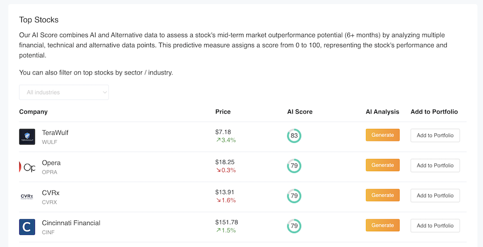The image size is (483, 247).
Task: Click CVRx's AI Score 79 gauge
Action: (x=294, y=196)
